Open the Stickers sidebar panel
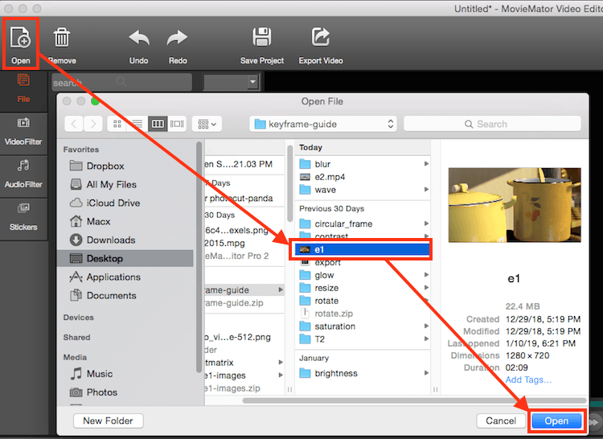This screenshot has height=439, width=603. point(23,215)
